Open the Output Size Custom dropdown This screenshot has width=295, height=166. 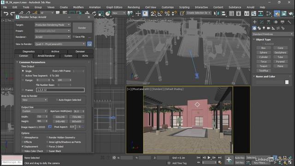click(35, 111)
